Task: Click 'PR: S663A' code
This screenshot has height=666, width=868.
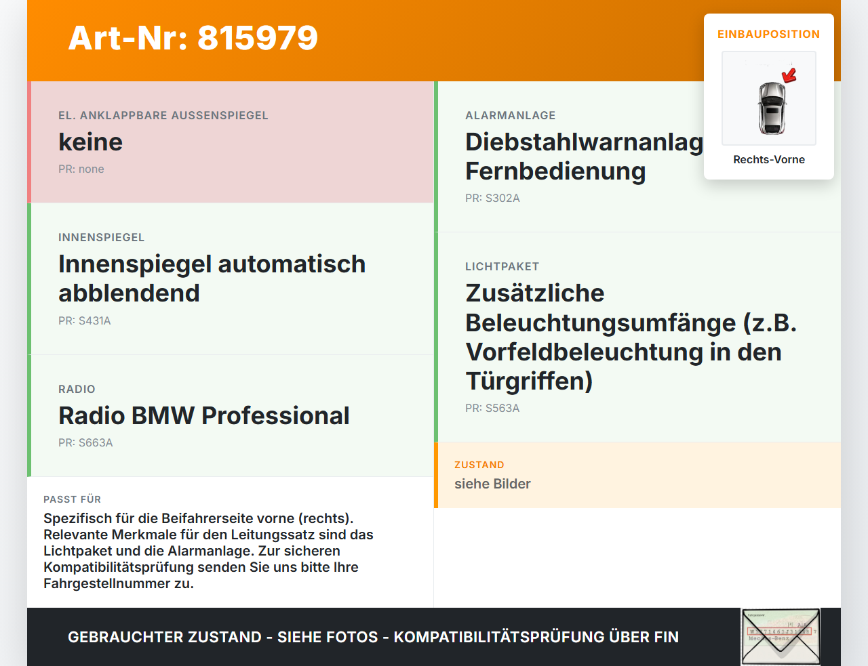Action: click(85, 443)
